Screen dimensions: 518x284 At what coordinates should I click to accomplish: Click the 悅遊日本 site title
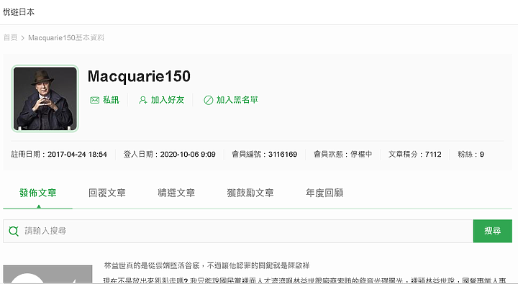pos(19,12)
